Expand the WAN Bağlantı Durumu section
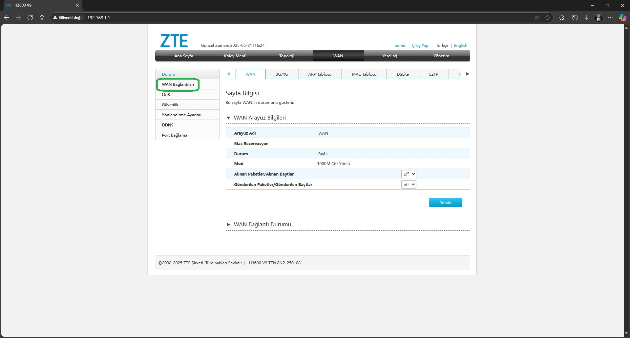Screen dimensions: 630x338 (x=228, y=225)
